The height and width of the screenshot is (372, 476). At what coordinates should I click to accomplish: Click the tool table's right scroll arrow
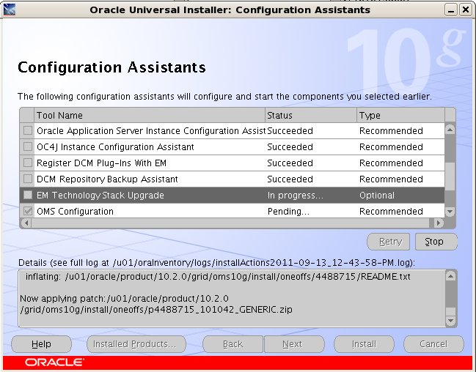pyautogui.click(x=438, y=223)
